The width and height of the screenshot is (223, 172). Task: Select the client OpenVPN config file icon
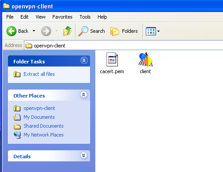(145, 59)
